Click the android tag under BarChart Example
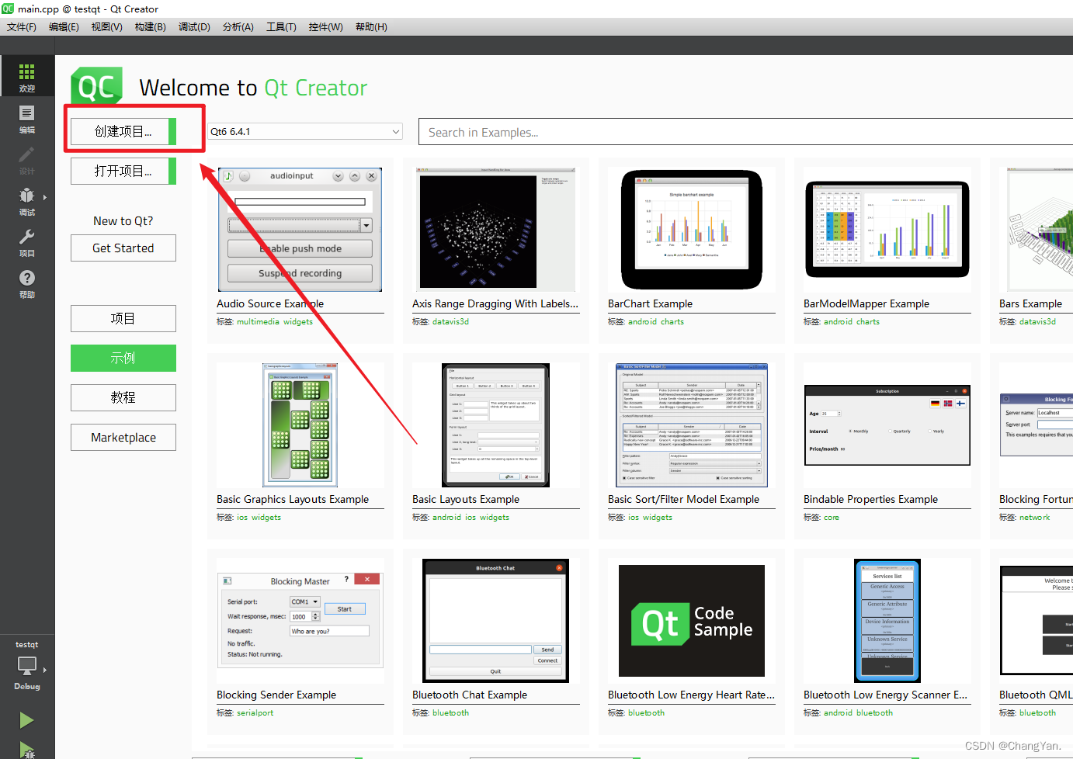Viewport: 1073px width, 759px height. point(642,321)
